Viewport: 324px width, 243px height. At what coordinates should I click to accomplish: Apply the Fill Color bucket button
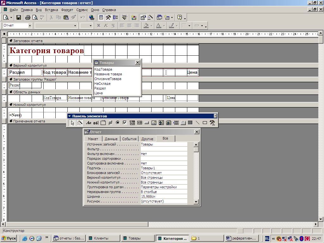146,26
